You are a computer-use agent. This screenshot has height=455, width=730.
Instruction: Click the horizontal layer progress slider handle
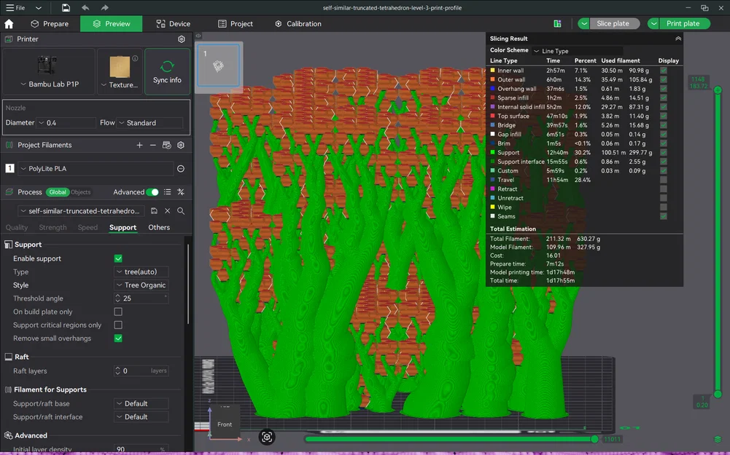(594, 439)
